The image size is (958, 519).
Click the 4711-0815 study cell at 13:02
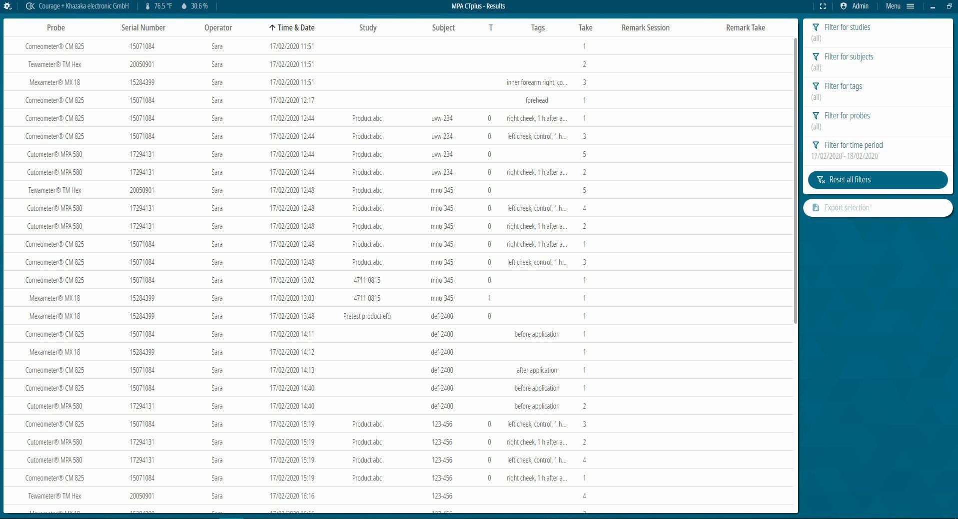click(x=367, y=280)
